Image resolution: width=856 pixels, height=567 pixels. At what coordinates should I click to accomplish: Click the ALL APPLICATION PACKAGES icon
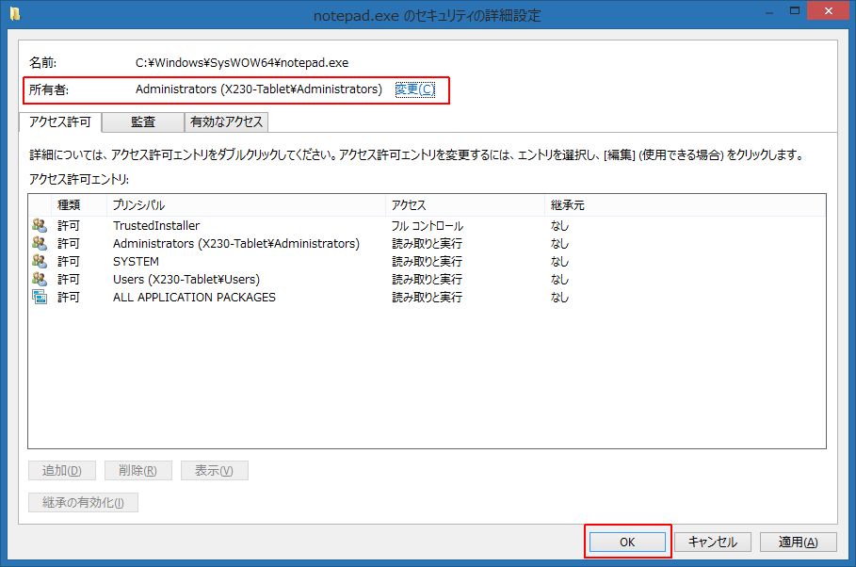(40, 298)
